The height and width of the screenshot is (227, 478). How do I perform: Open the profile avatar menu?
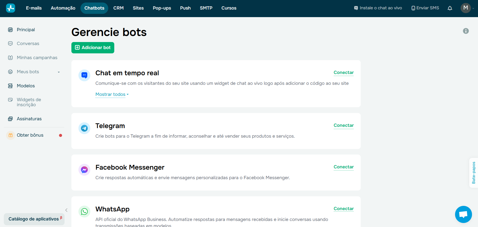(466, 8)
